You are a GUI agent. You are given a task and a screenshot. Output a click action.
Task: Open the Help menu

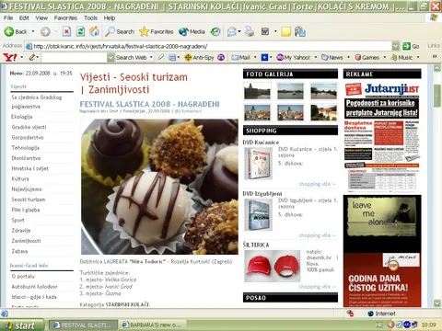tap(109, 17)
